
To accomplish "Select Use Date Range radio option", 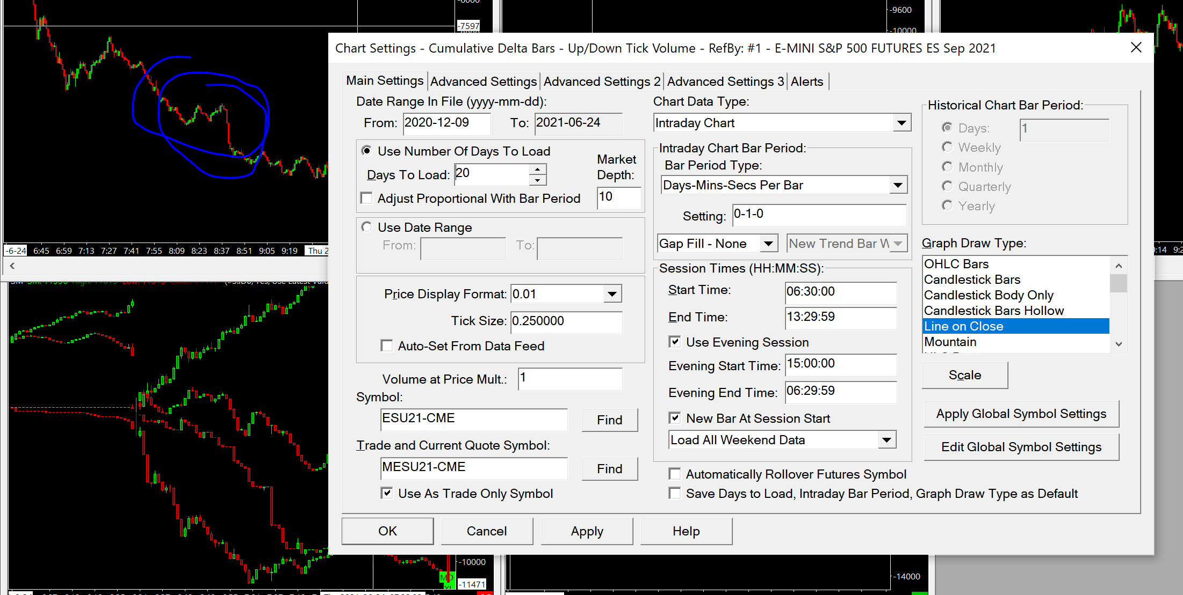I will tap(367, 227).
